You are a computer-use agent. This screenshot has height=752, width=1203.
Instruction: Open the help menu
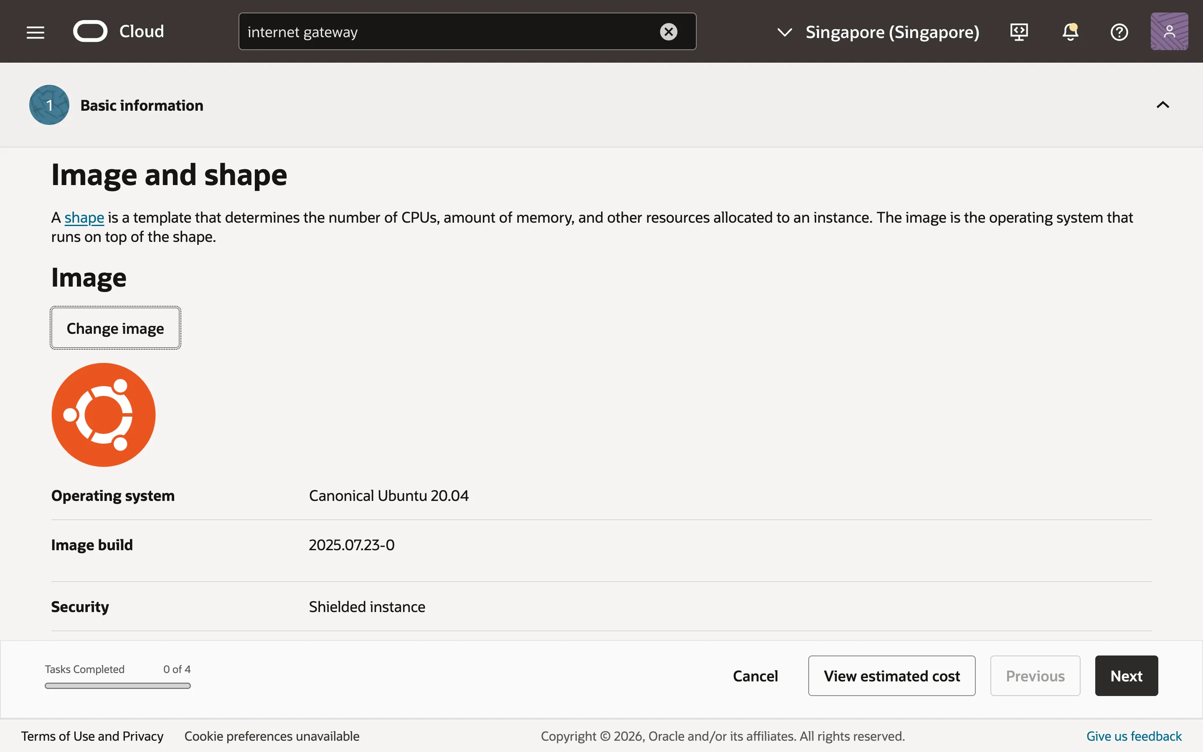pyautogui.click(x=1119, y=31)
